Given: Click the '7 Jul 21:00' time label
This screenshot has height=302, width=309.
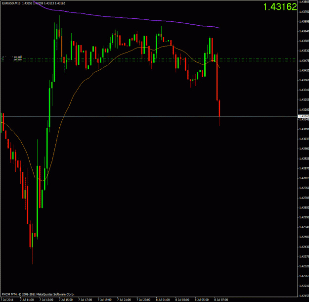Looking at the screenshot, I should (124, 300).
